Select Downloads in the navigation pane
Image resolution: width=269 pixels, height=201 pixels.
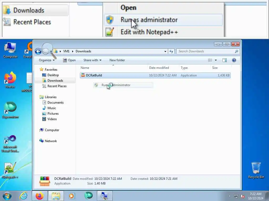pos(55,81)
